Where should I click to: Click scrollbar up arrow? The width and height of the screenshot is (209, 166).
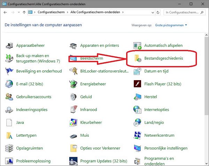(x=207, y=35)
